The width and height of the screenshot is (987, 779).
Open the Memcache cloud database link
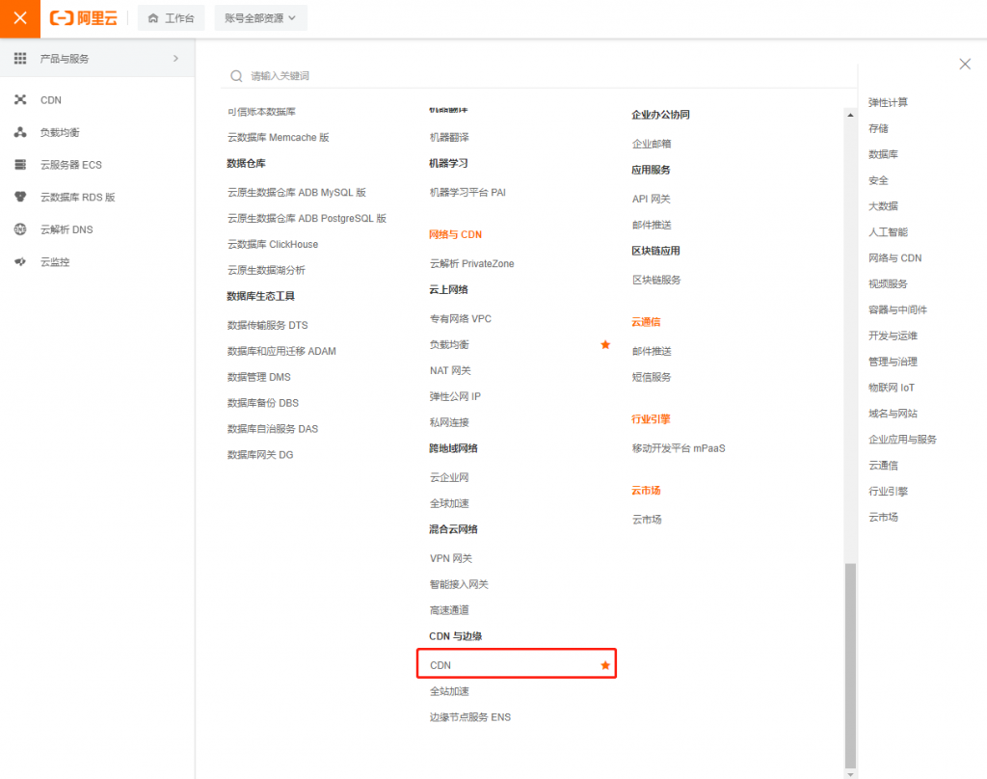click(279, 137)
